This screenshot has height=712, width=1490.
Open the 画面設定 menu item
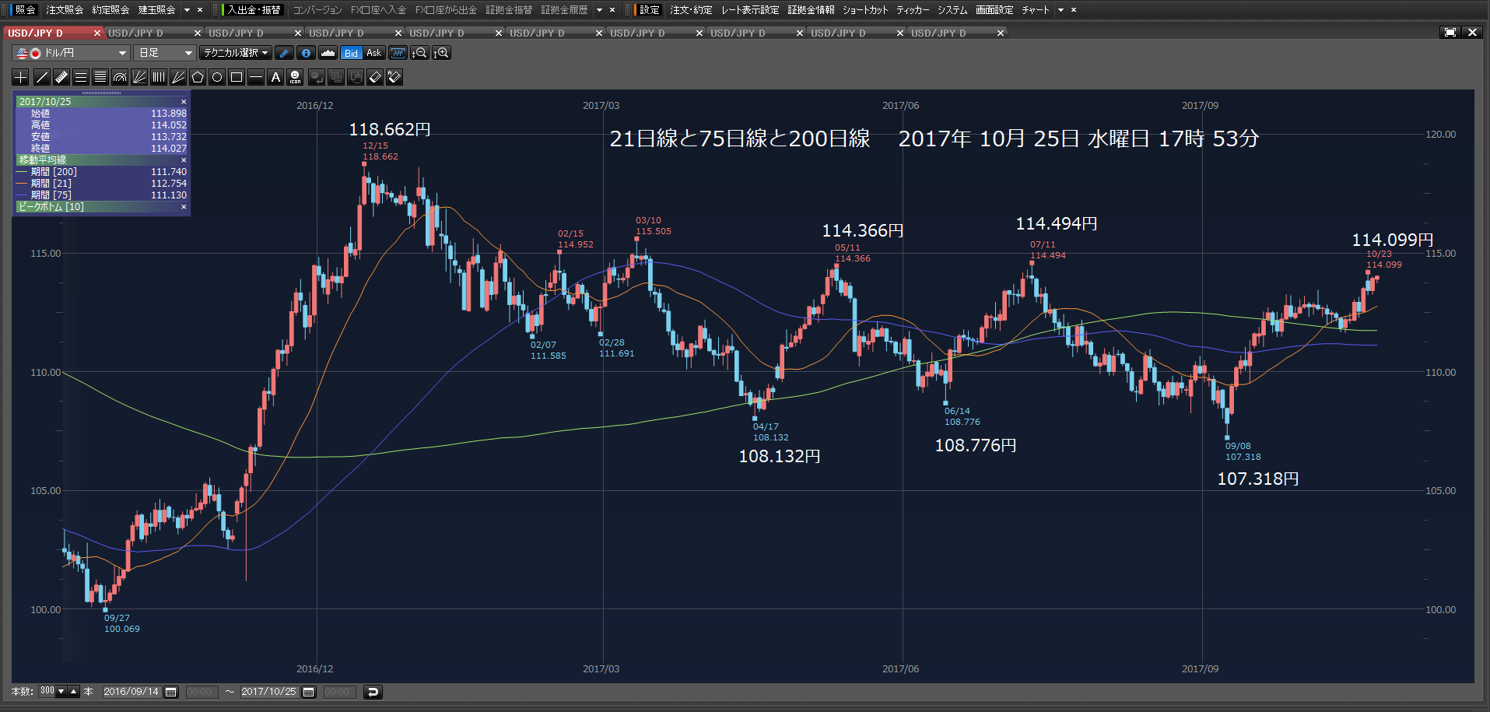coord(994,10)
